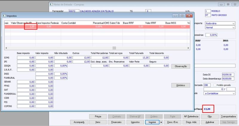Click the grid horizontal scrollbar right arrow
The width and height of the screenshot is (239, 126).
pyautogui.click(x=188, y=48)
